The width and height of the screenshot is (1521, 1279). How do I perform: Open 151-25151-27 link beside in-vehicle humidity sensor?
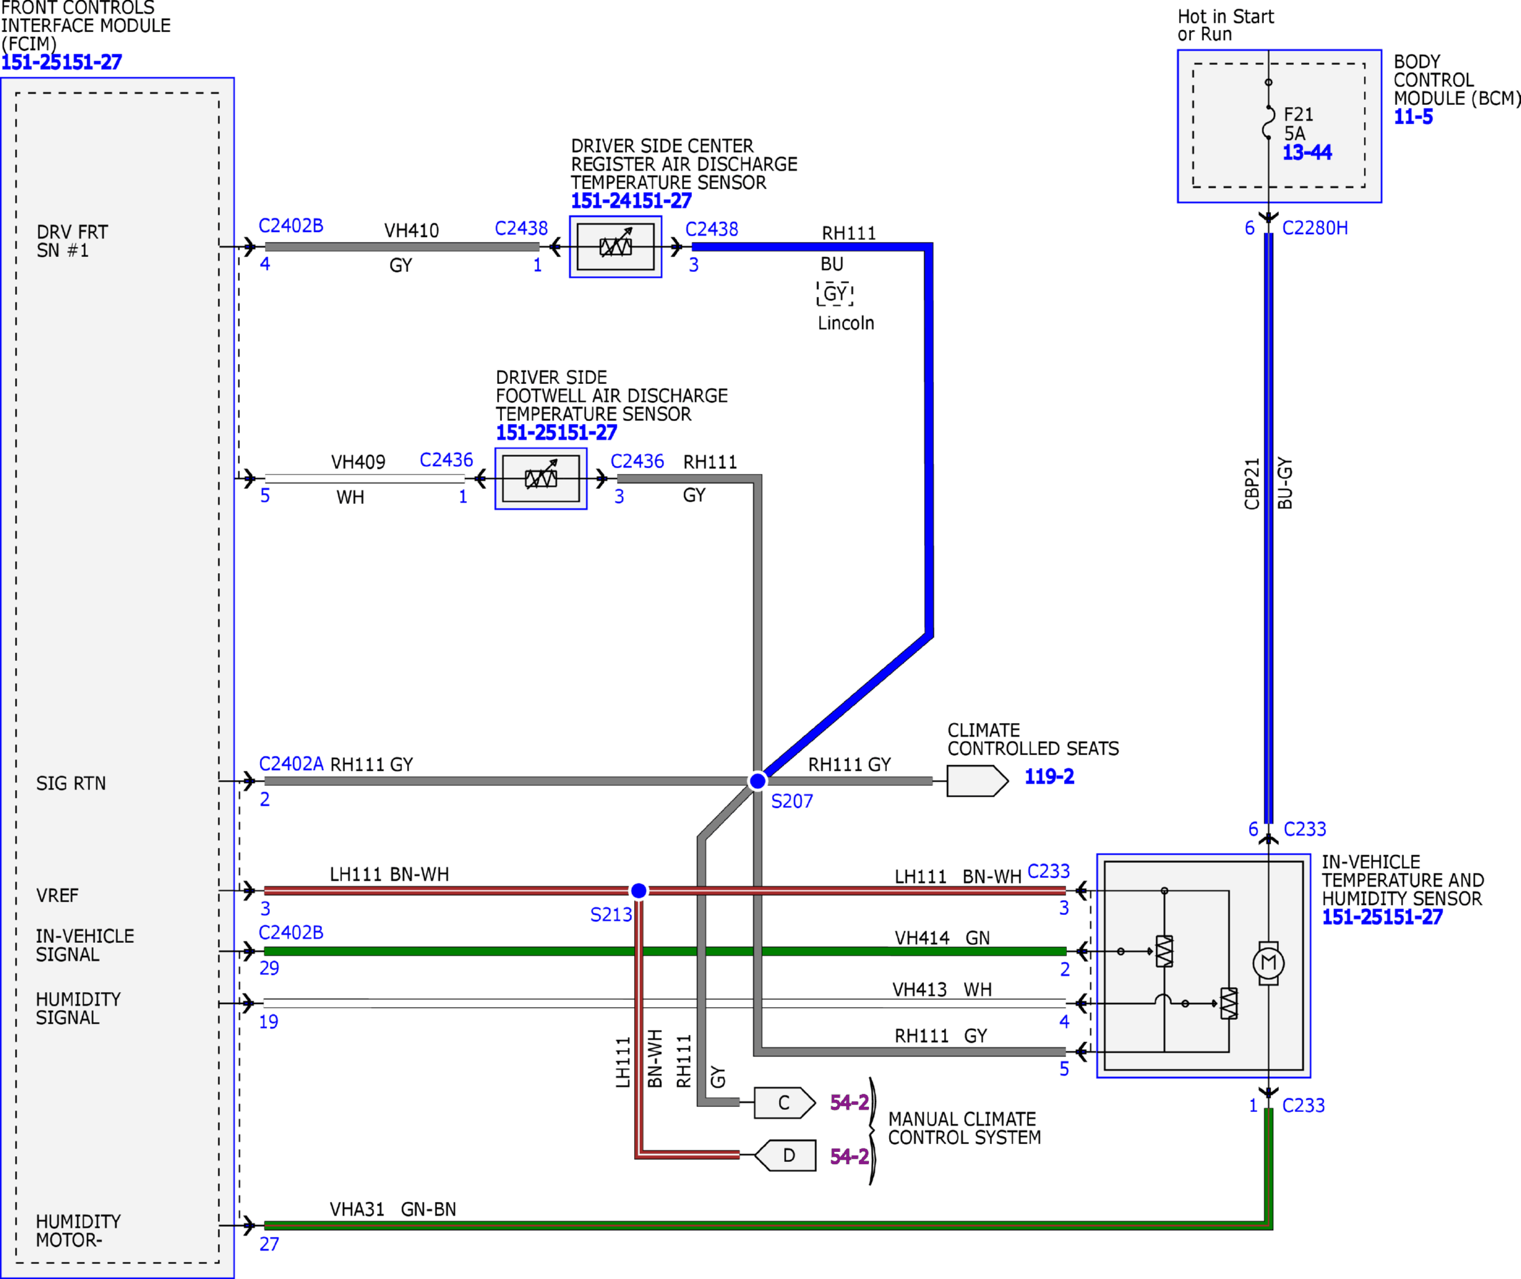click(x=1382, y=917)
